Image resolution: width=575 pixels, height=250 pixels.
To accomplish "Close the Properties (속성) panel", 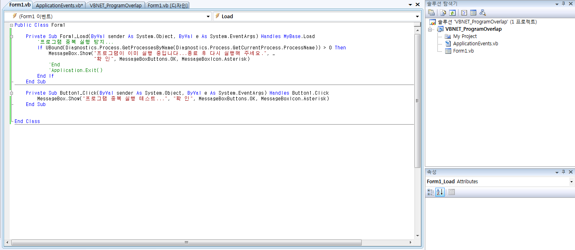I will [x=570, y=172].
